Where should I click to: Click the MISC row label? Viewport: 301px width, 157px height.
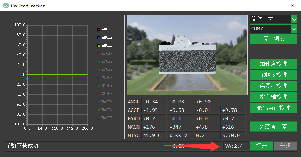tap(133, 136)
